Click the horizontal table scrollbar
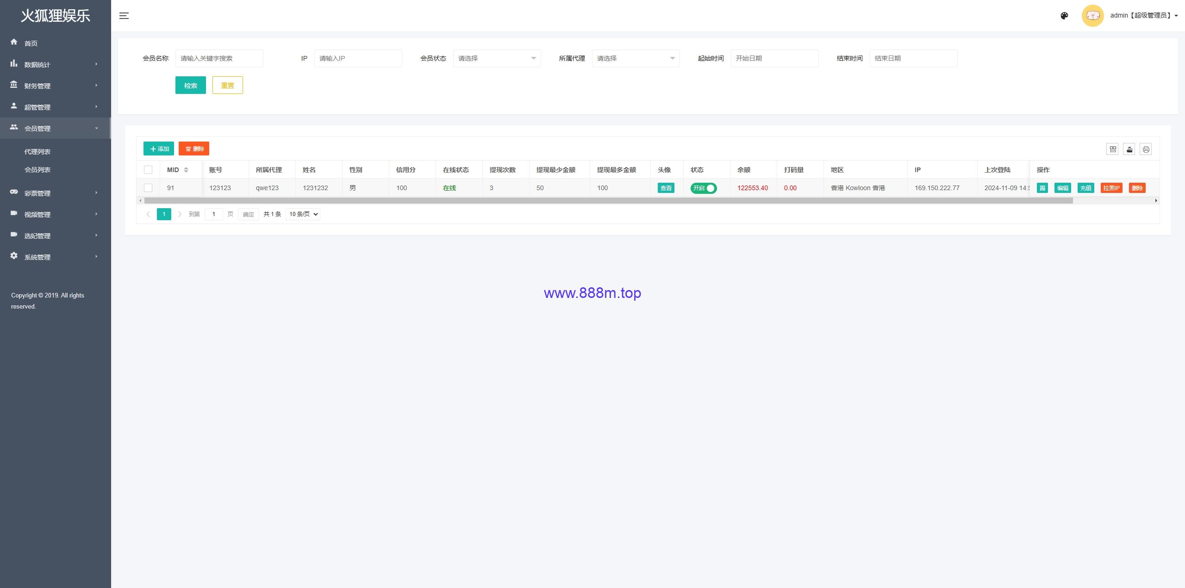This screenshot has width=1185, height=588. [608, 201]
